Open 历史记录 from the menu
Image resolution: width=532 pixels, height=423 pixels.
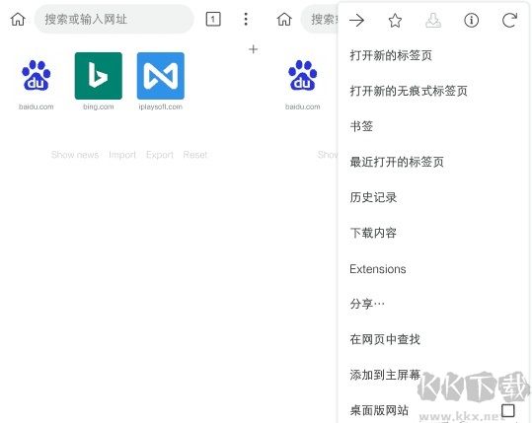point(373,197)
